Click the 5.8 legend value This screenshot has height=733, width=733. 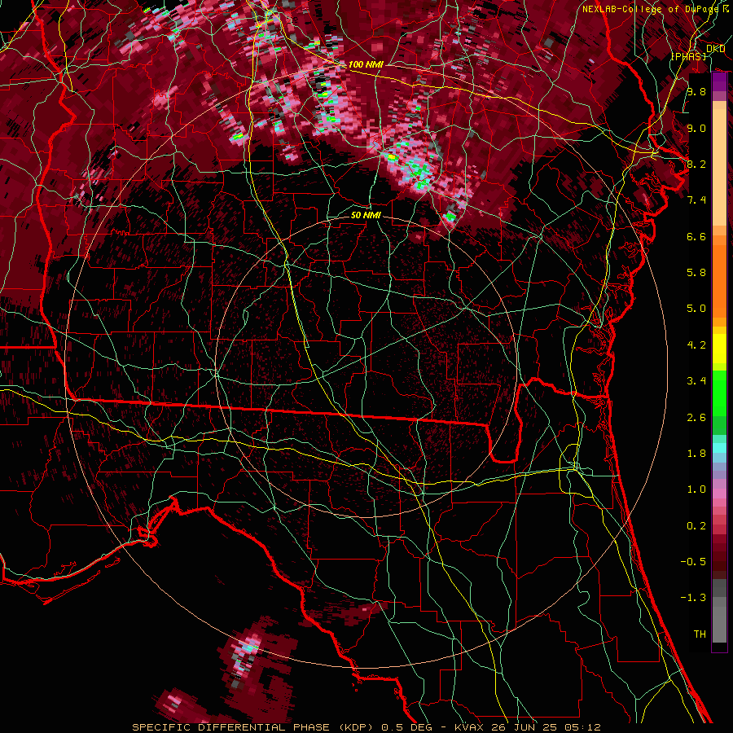coord(696,273)
